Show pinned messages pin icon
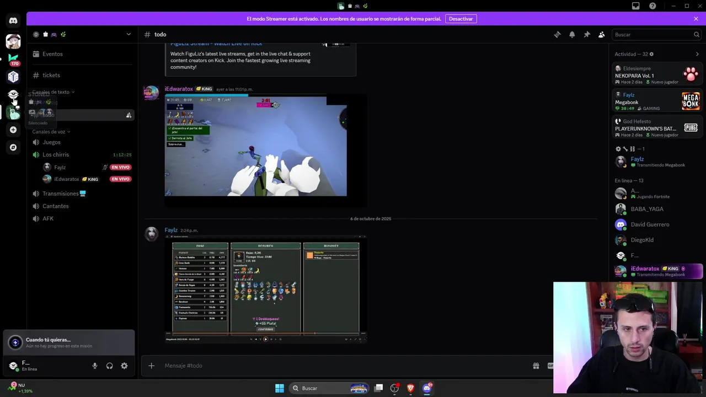Viewport: 706px width, 397px height. (587, 34)
